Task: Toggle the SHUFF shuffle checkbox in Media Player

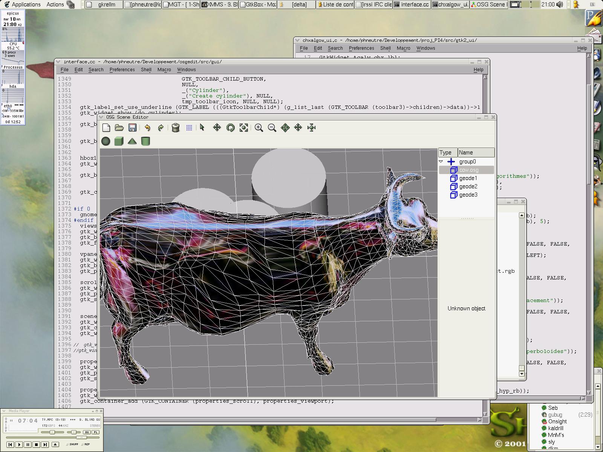Action: click(72, 444)
